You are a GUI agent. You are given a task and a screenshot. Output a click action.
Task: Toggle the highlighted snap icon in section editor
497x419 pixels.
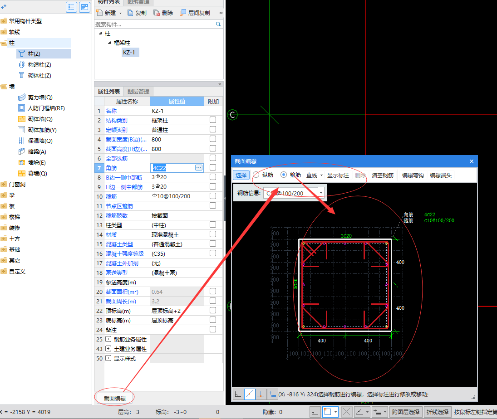(x=250, y=395)
